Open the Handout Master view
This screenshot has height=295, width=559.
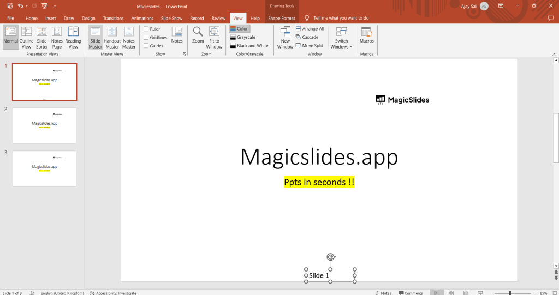click(x=112, y=37)
